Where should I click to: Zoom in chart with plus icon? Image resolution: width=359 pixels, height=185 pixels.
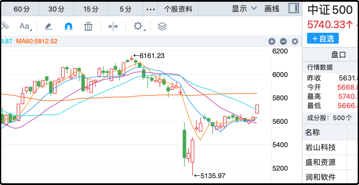point(272,41)
